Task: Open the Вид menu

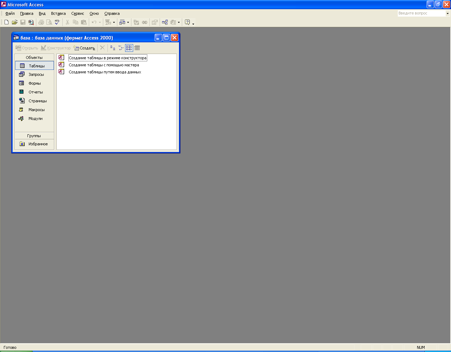Action: [42, 13]
